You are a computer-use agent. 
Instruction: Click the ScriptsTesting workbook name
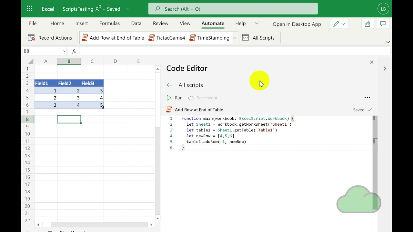point(78,9)
